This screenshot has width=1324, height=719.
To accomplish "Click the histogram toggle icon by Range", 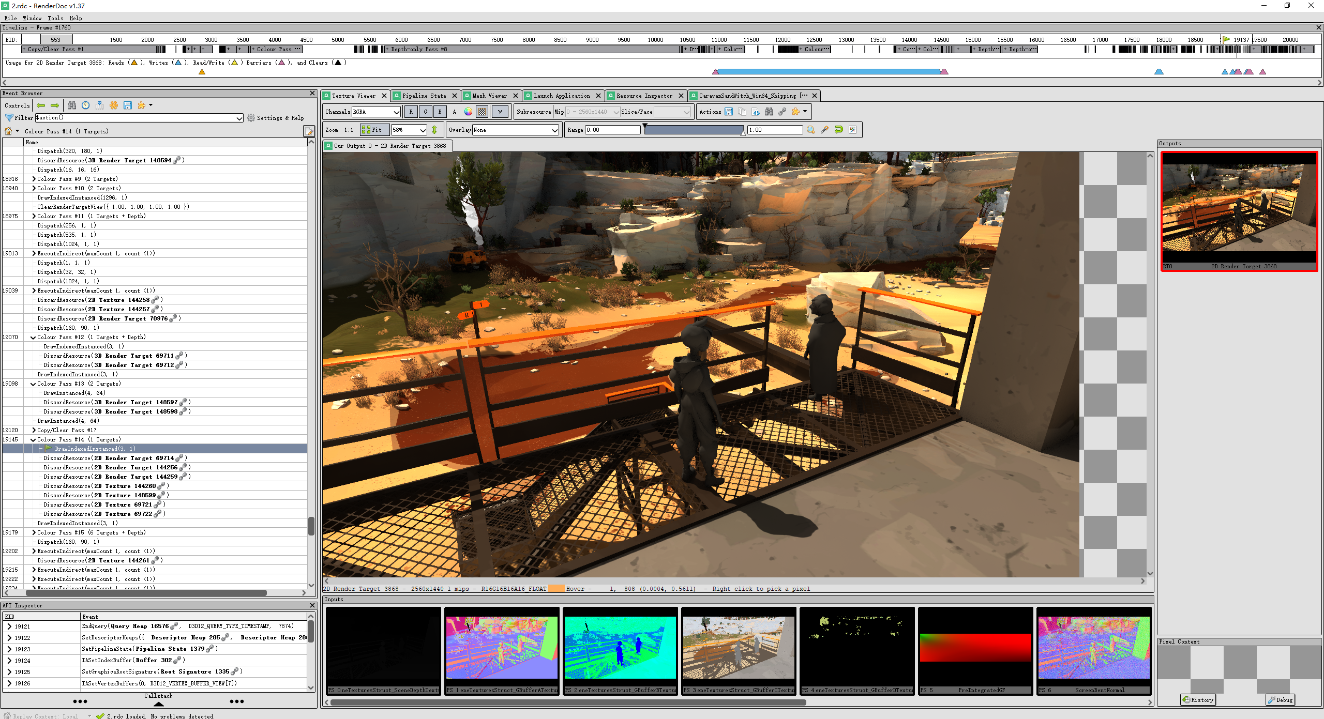I will click(x=852, y=130).
